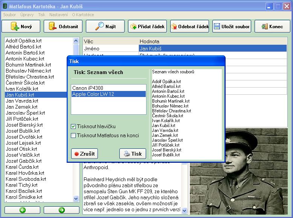The image size is (293, 218).
Task: Click the Odstranit remove card button
Action: tap(63, 26)
